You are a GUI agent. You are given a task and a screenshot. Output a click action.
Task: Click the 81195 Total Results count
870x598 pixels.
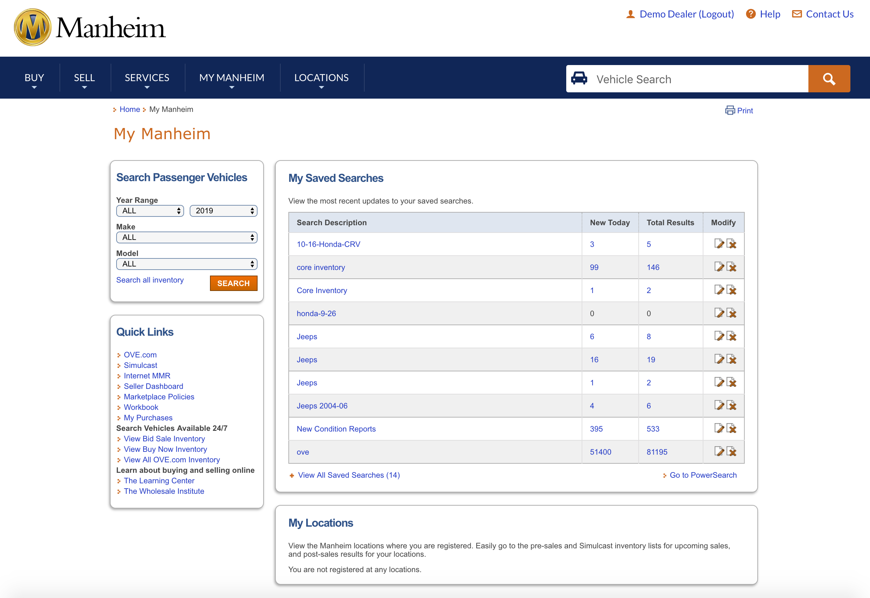[x=657, y=452]
